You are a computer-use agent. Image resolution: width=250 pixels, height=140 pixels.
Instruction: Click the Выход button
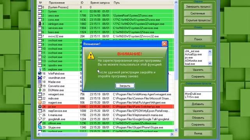(x=198, y=133)
